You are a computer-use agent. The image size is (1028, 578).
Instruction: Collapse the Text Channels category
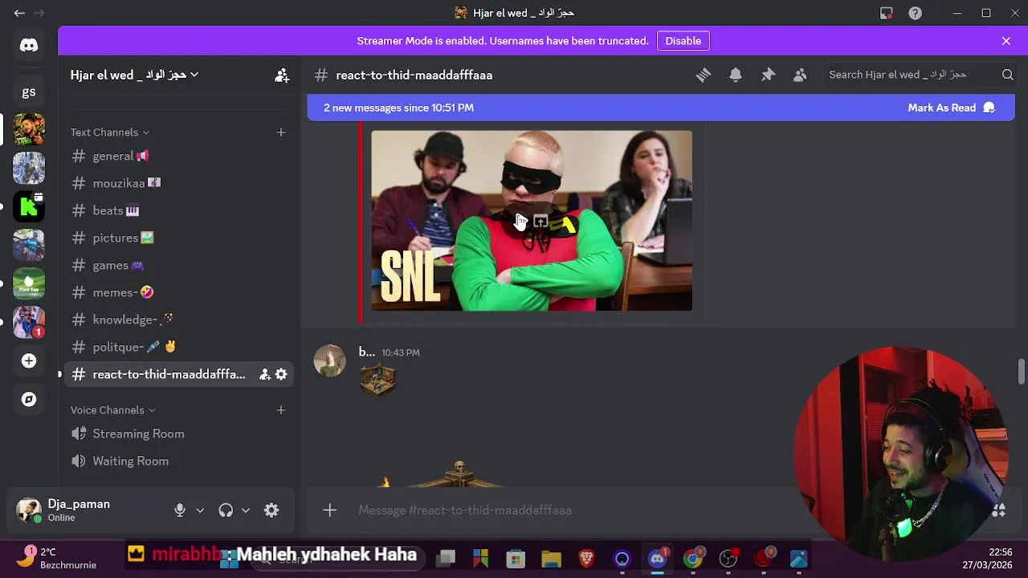109,132
